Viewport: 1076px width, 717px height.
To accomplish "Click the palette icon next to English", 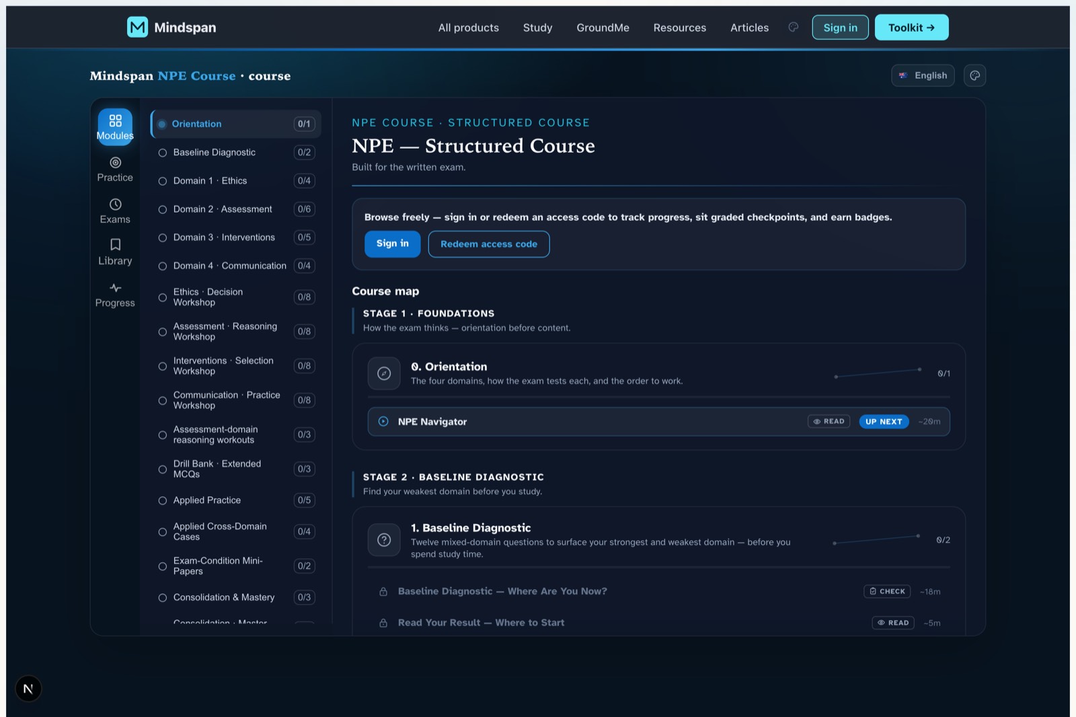I will click(x=975, y=75).
